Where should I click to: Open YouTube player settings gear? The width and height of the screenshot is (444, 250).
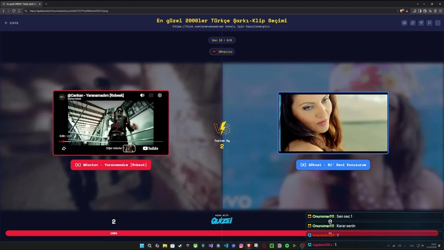[160, 95]
